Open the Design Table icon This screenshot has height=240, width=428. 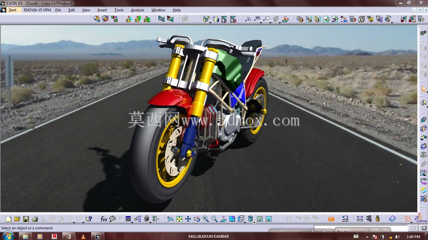tap(128, 219)
